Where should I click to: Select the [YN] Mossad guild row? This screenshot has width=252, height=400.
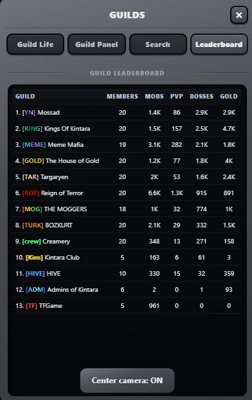coord(127,113)
